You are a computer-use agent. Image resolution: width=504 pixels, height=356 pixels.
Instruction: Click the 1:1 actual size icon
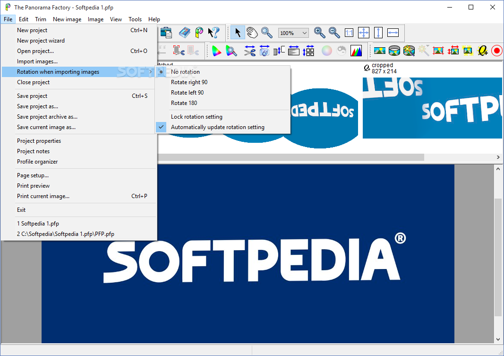(x=349, y=33)
